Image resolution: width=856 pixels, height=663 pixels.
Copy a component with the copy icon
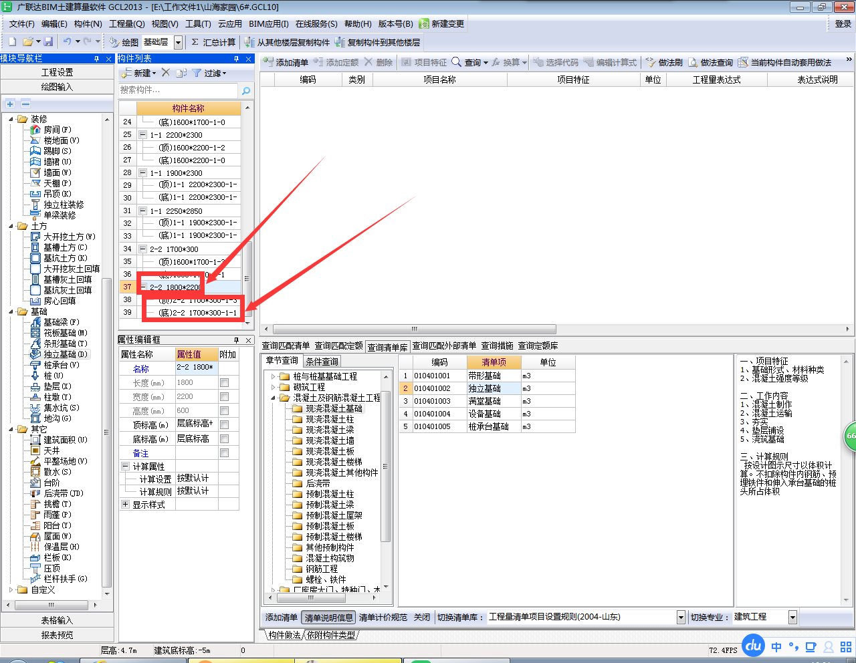point(181,73)
